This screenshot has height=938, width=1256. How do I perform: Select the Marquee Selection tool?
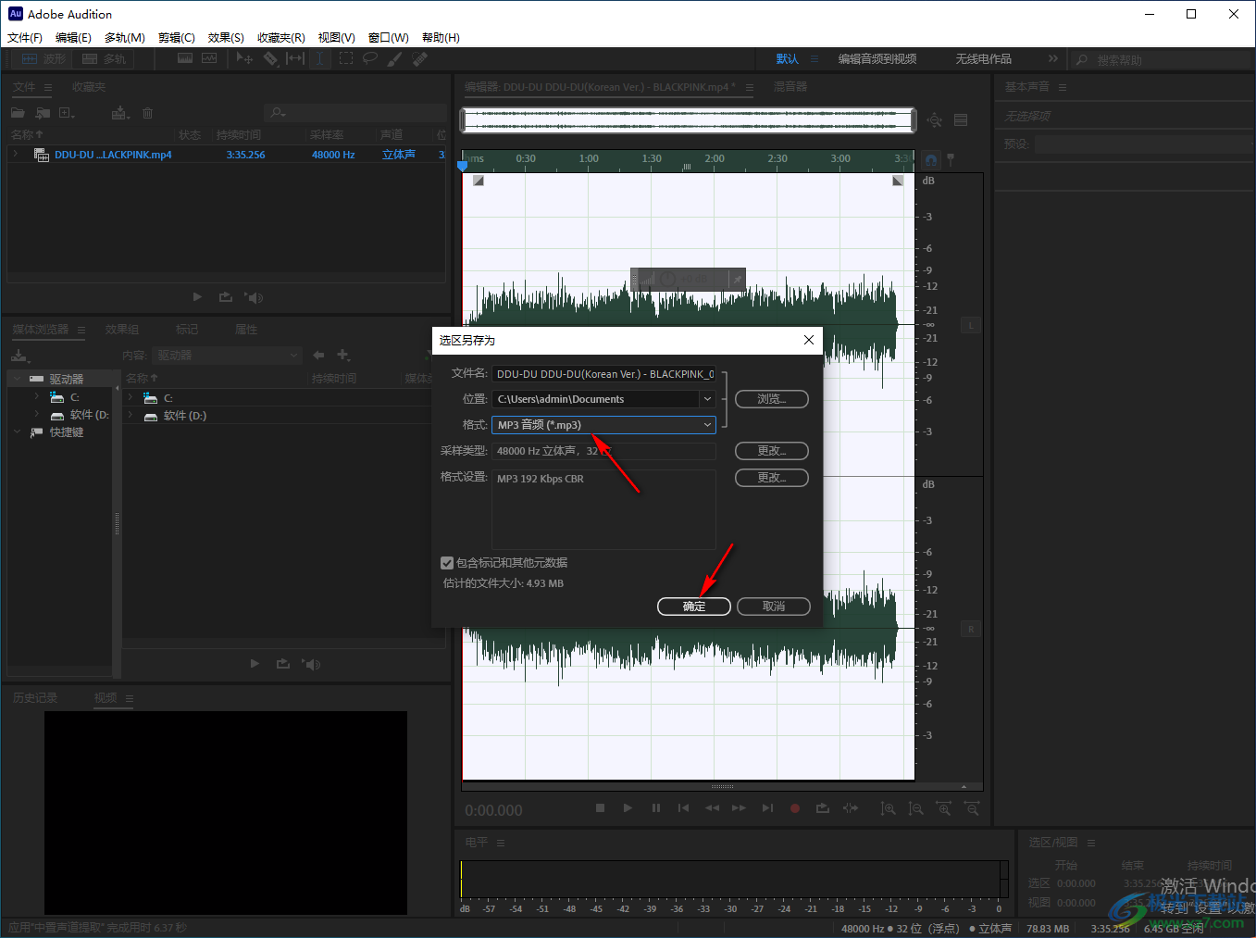point(346,58)
